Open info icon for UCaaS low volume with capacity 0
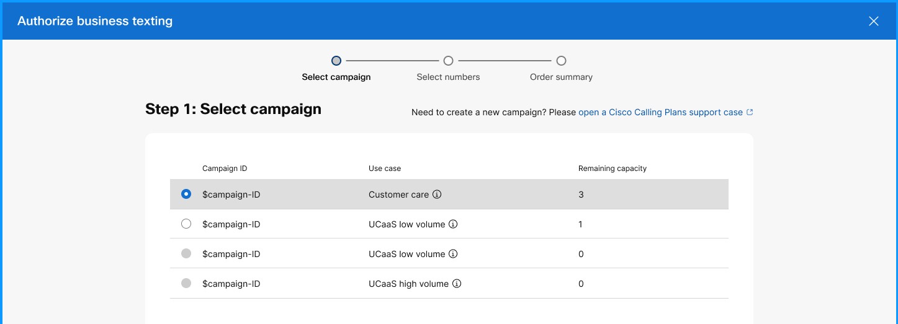This screenshot has width=898, height=324. (x=453, y=254)
